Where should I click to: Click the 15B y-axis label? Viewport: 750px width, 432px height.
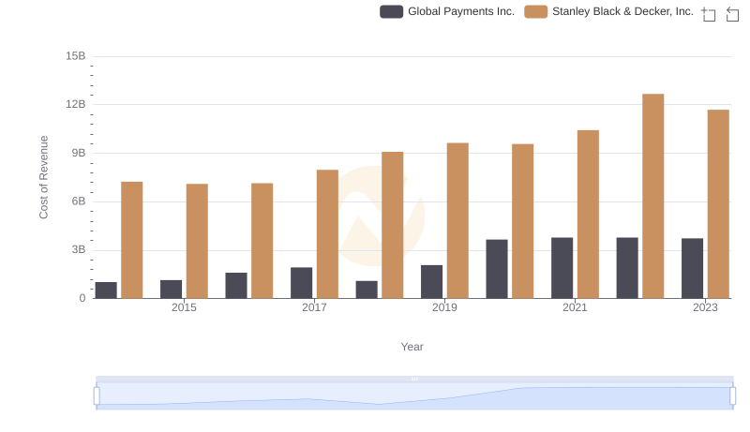(x=76, y=56)
